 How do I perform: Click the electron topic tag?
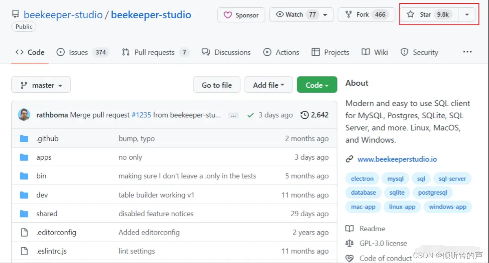[362, 178]
